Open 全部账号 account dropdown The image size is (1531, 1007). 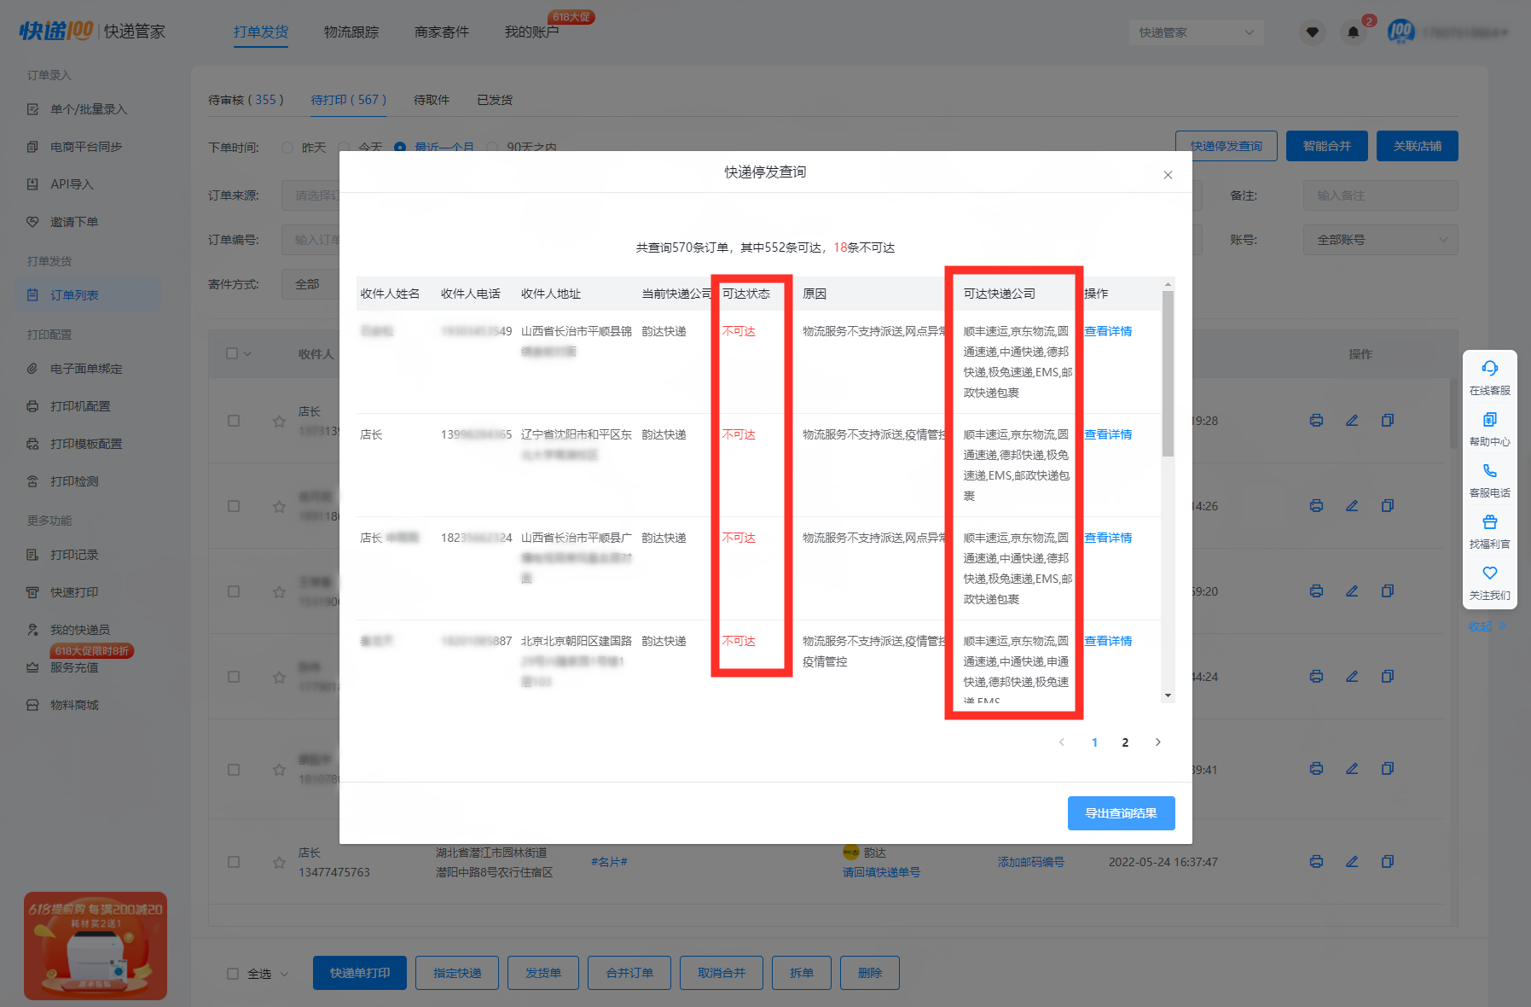pos(1380,240)
